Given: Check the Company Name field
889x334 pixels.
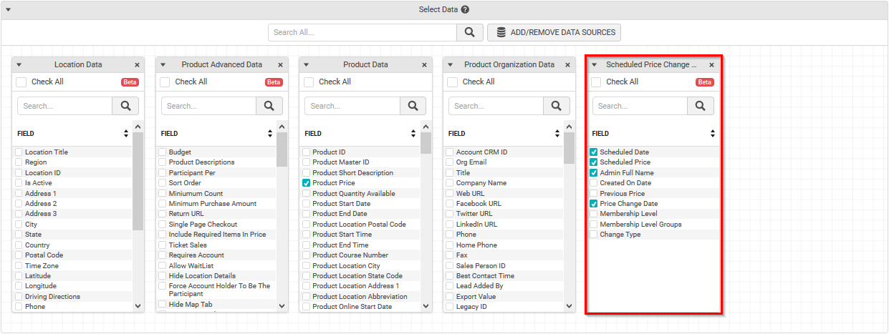Looking at the screenshot, I should [x=450, y=183].
